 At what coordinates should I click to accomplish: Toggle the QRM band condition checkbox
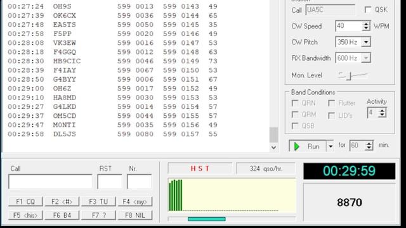point(295,114)
